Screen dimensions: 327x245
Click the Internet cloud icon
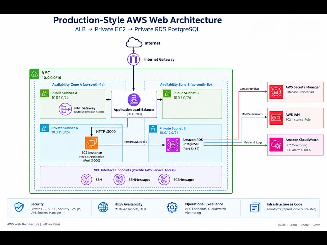pos(134,42)
